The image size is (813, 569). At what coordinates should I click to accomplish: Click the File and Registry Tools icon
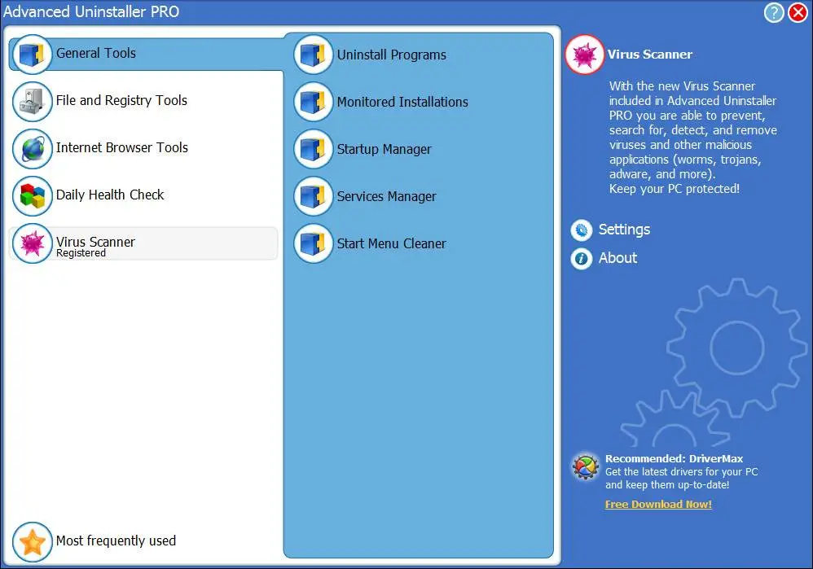(32, 101)
